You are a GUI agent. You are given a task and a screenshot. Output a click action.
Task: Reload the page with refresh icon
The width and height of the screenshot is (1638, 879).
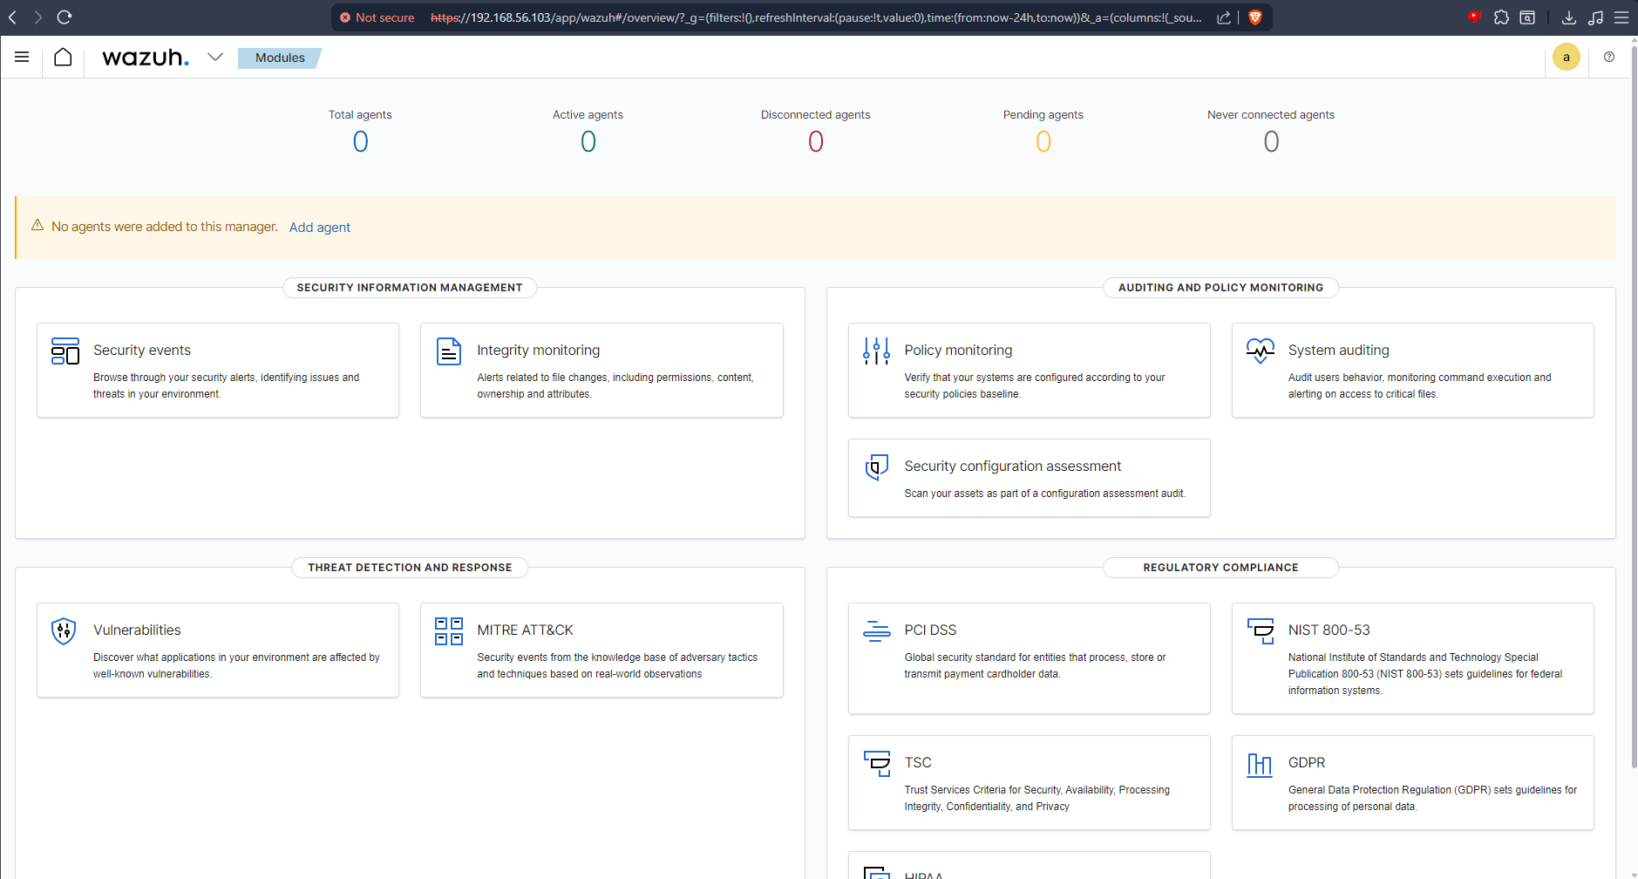coord(65,17)
